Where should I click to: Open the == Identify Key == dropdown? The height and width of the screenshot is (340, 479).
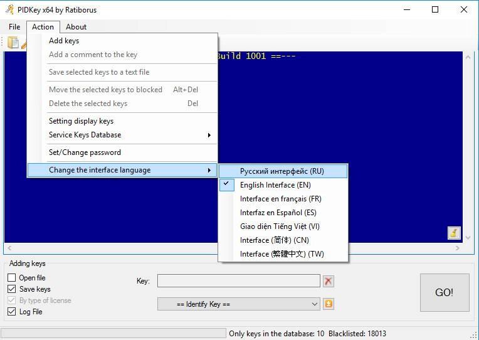(239, 304)
